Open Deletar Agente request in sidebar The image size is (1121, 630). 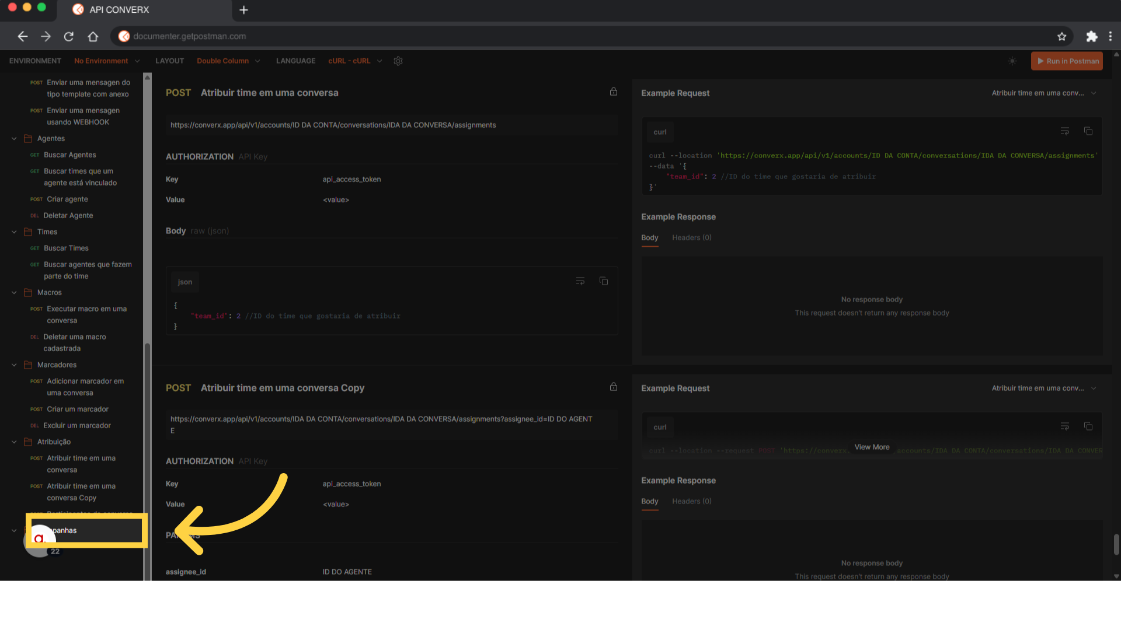coord(68,215)
